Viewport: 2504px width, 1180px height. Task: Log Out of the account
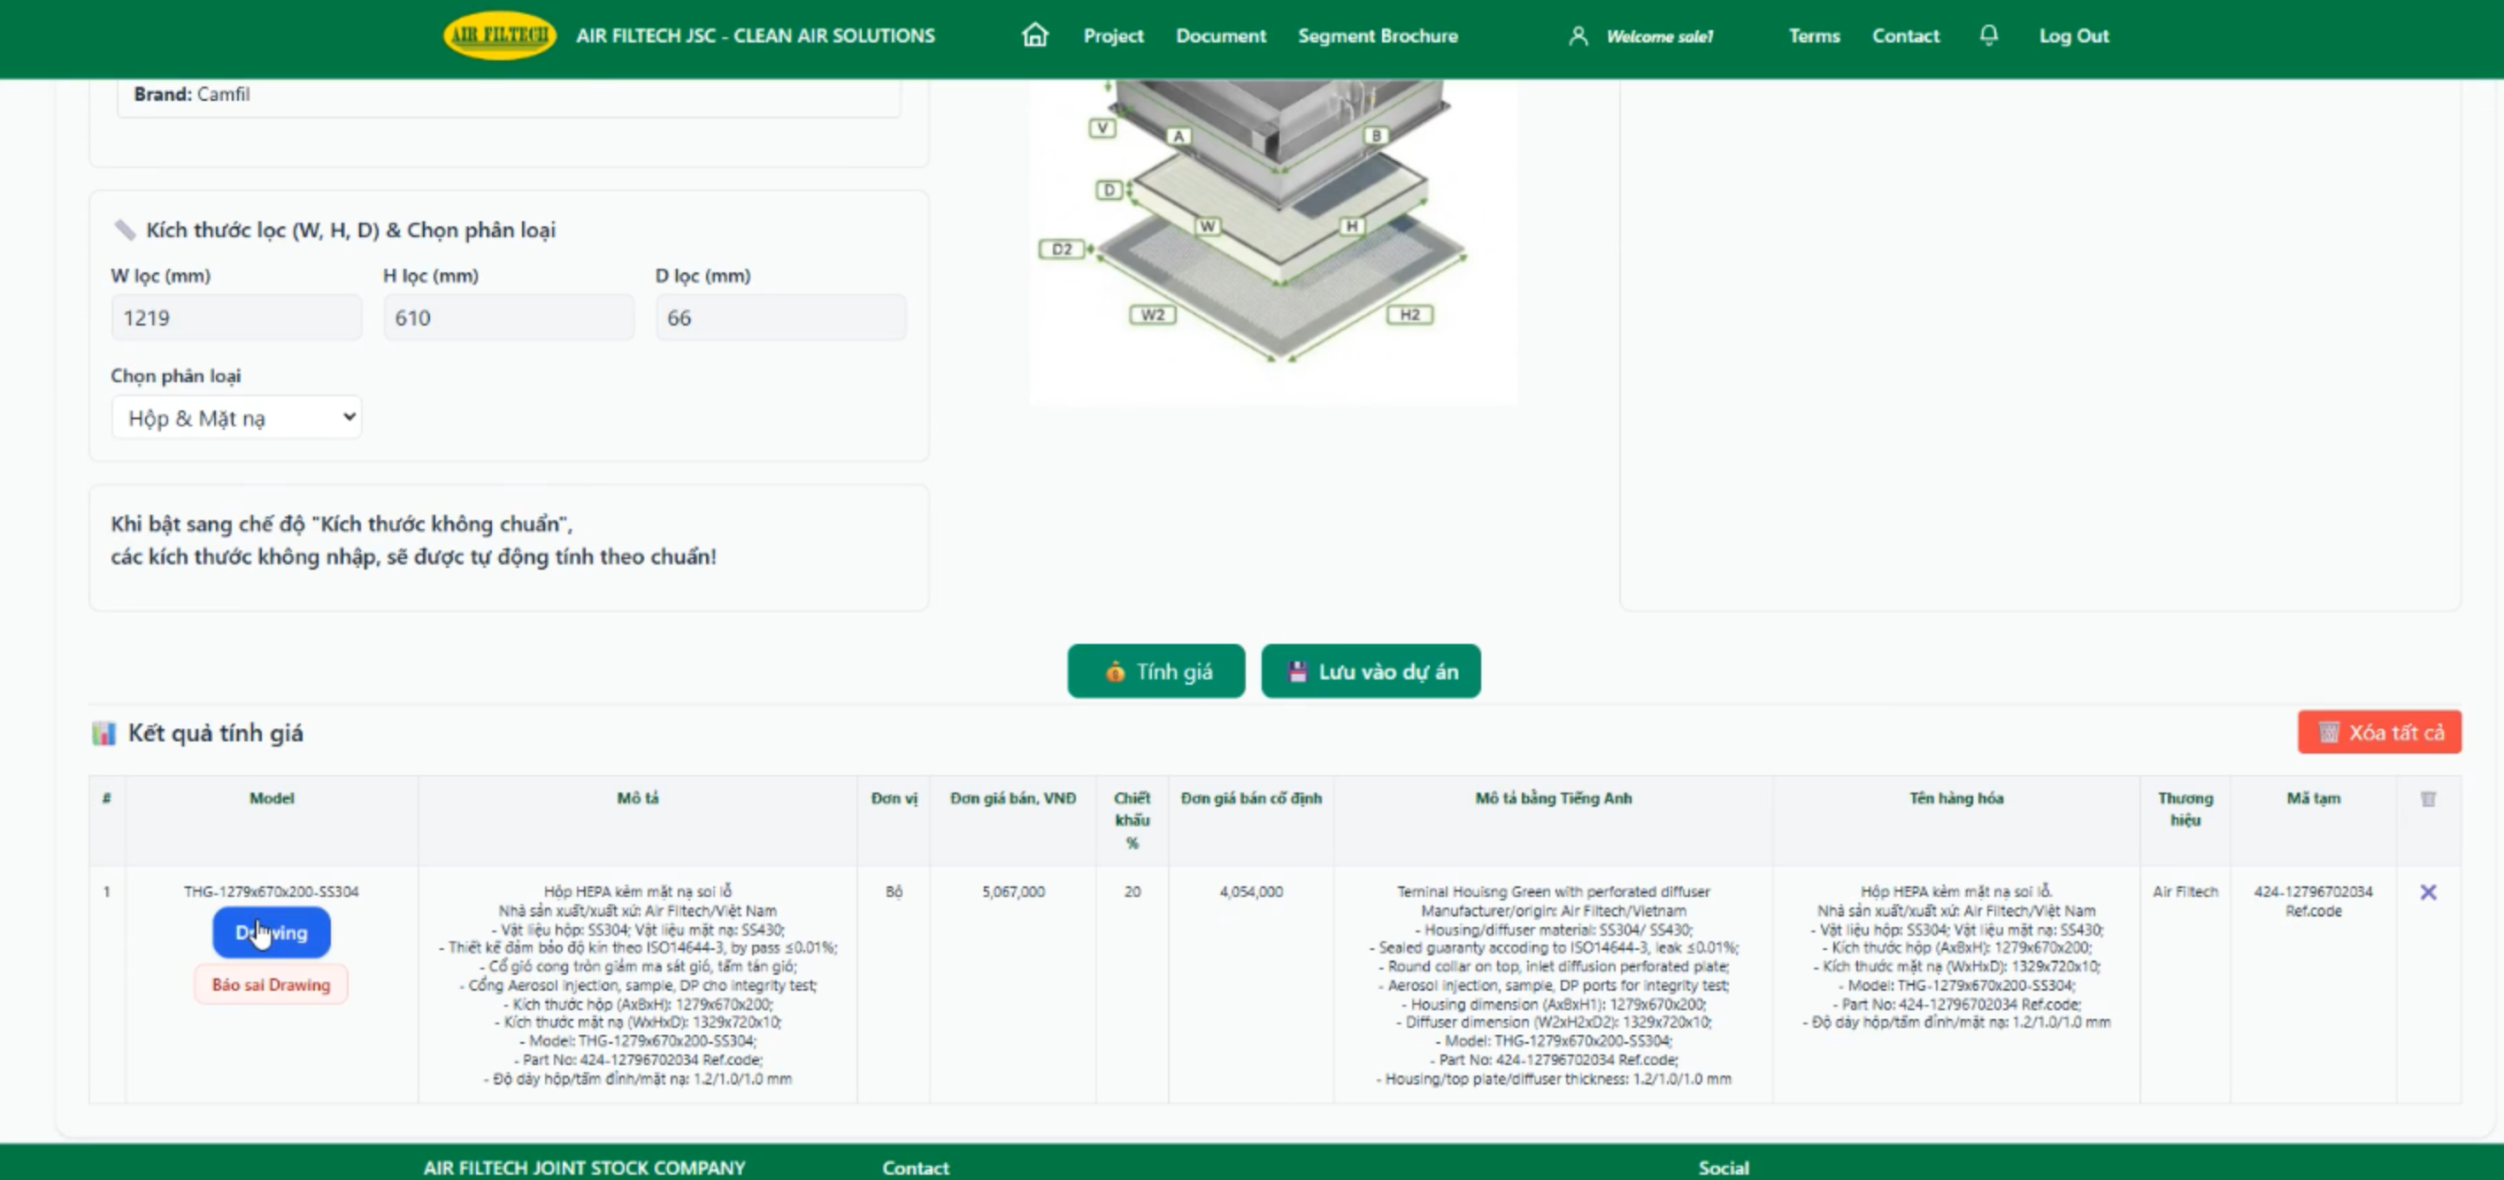[x=2073, y=36]
